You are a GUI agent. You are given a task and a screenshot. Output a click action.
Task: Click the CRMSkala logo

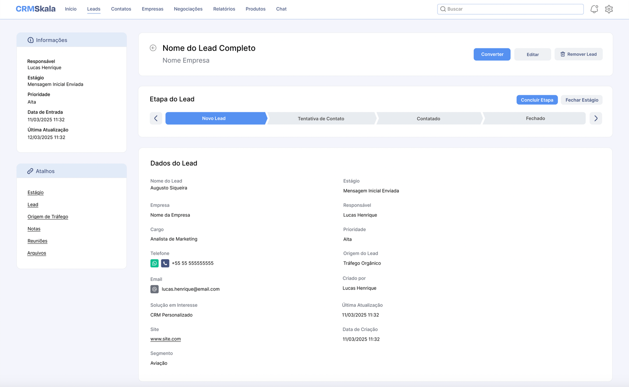coord(35,9)
